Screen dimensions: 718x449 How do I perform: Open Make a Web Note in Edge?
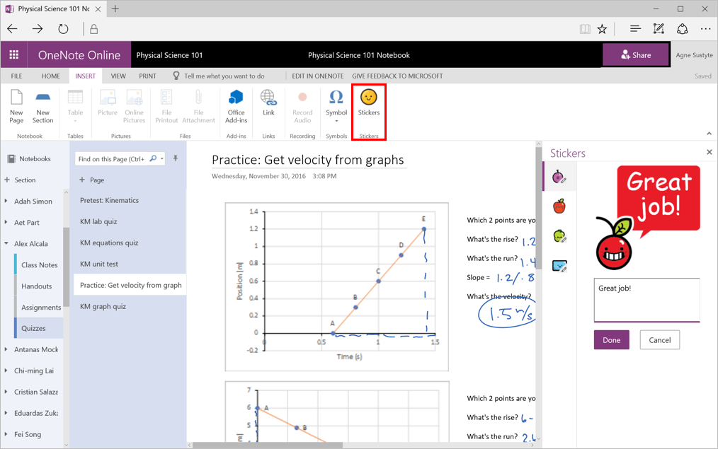pyautogui.click(x=658, y=28)
